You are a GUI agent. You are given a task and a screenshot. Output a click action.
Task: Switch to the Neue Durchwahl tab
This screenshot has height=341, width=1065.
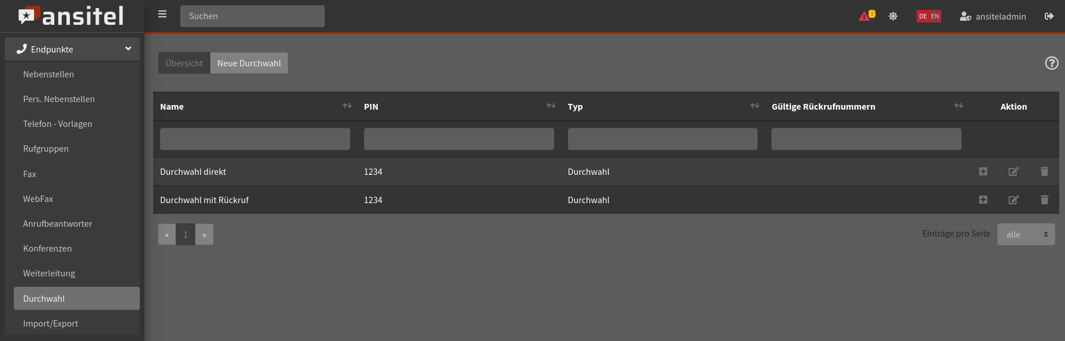pos(248,63)
